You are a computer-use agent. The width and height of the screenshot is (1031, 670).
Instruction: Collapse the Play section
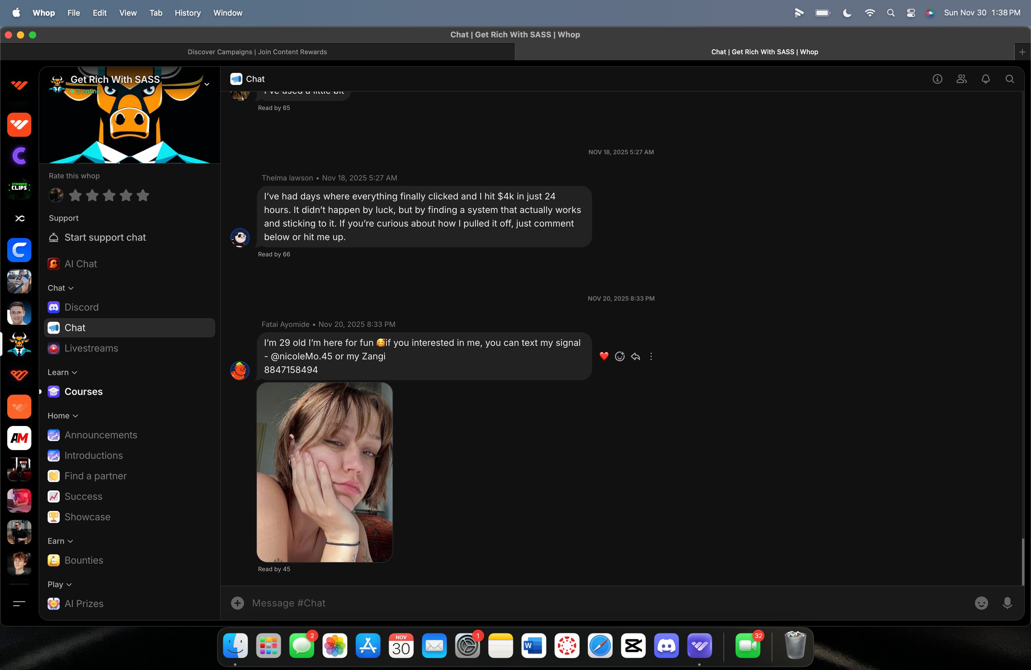point(60,584)
